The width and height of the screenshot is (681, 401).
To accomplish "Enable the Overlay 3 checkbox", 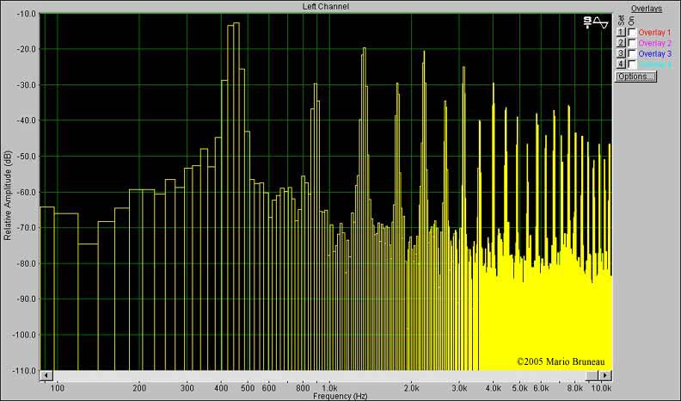I will [632, 53].
